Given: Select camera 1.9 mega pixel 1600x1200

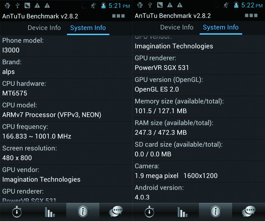Looking at the screenshot, I should click(176, 176).
